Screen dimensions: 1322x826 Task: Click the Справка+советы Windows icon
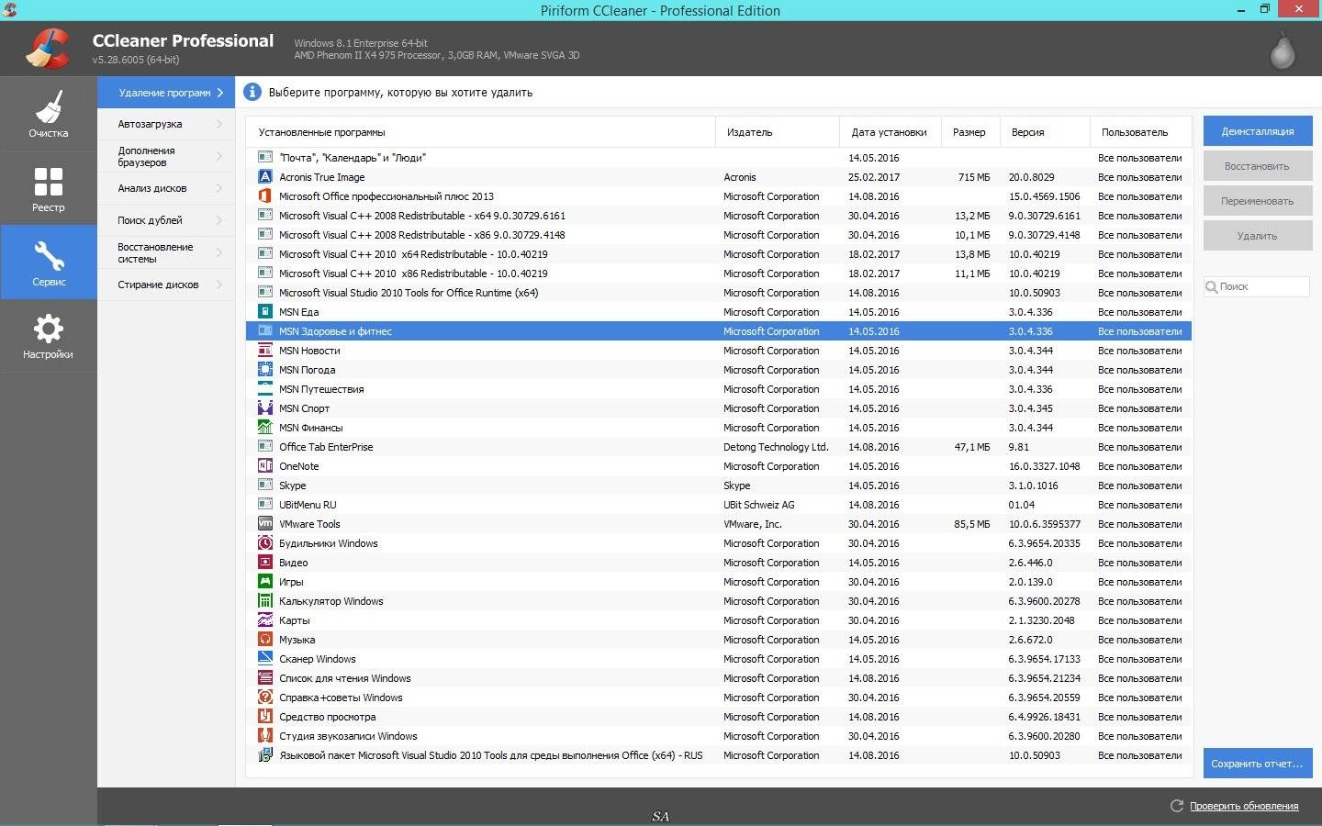pyautogui.click(x=265, y=698)
